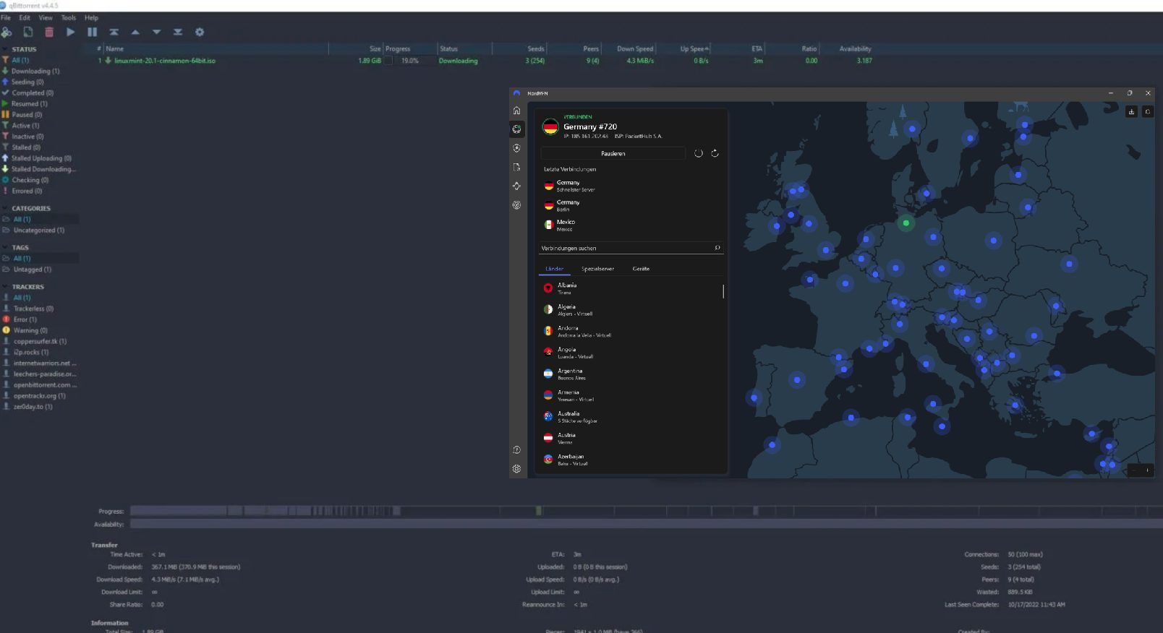Select NordVPN globe connection sidebar icon
The height and width of the screenshot is (633, 1163).
[516, 129]
